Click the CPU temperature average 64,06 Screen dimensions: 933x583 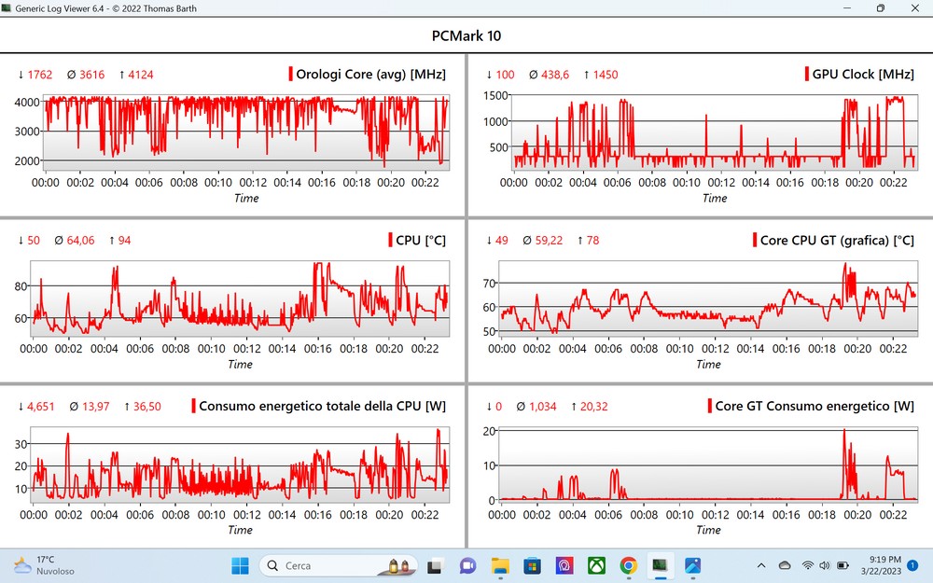80,241
